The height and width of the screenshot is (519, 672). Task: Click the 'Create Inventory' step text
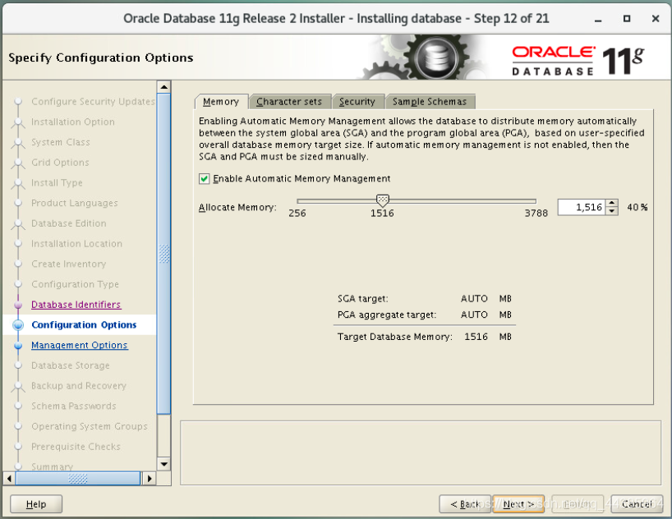click(x=68, y=264)
